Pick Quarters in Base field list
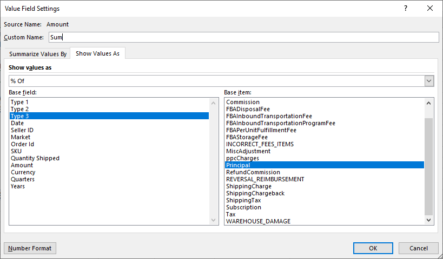443x259 pixels. 109,179
